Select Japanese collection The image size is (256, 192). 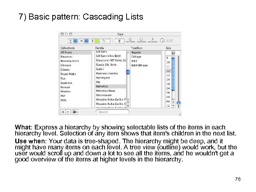pos(76,83)
